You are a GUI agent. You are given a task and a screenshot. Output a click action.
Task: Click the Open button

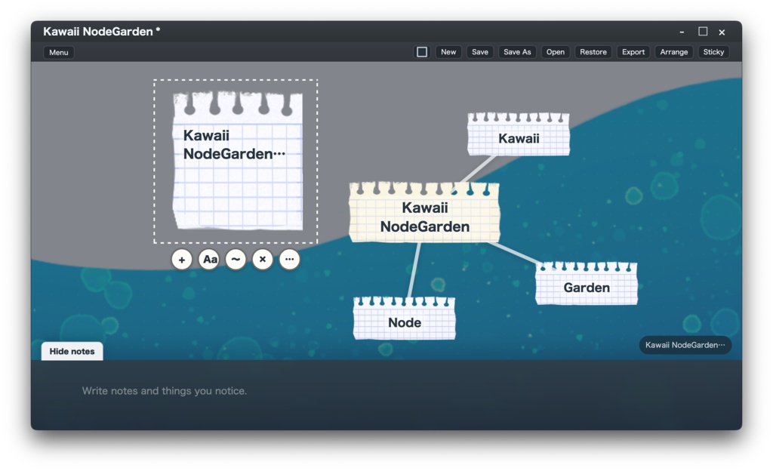(555, 52)
